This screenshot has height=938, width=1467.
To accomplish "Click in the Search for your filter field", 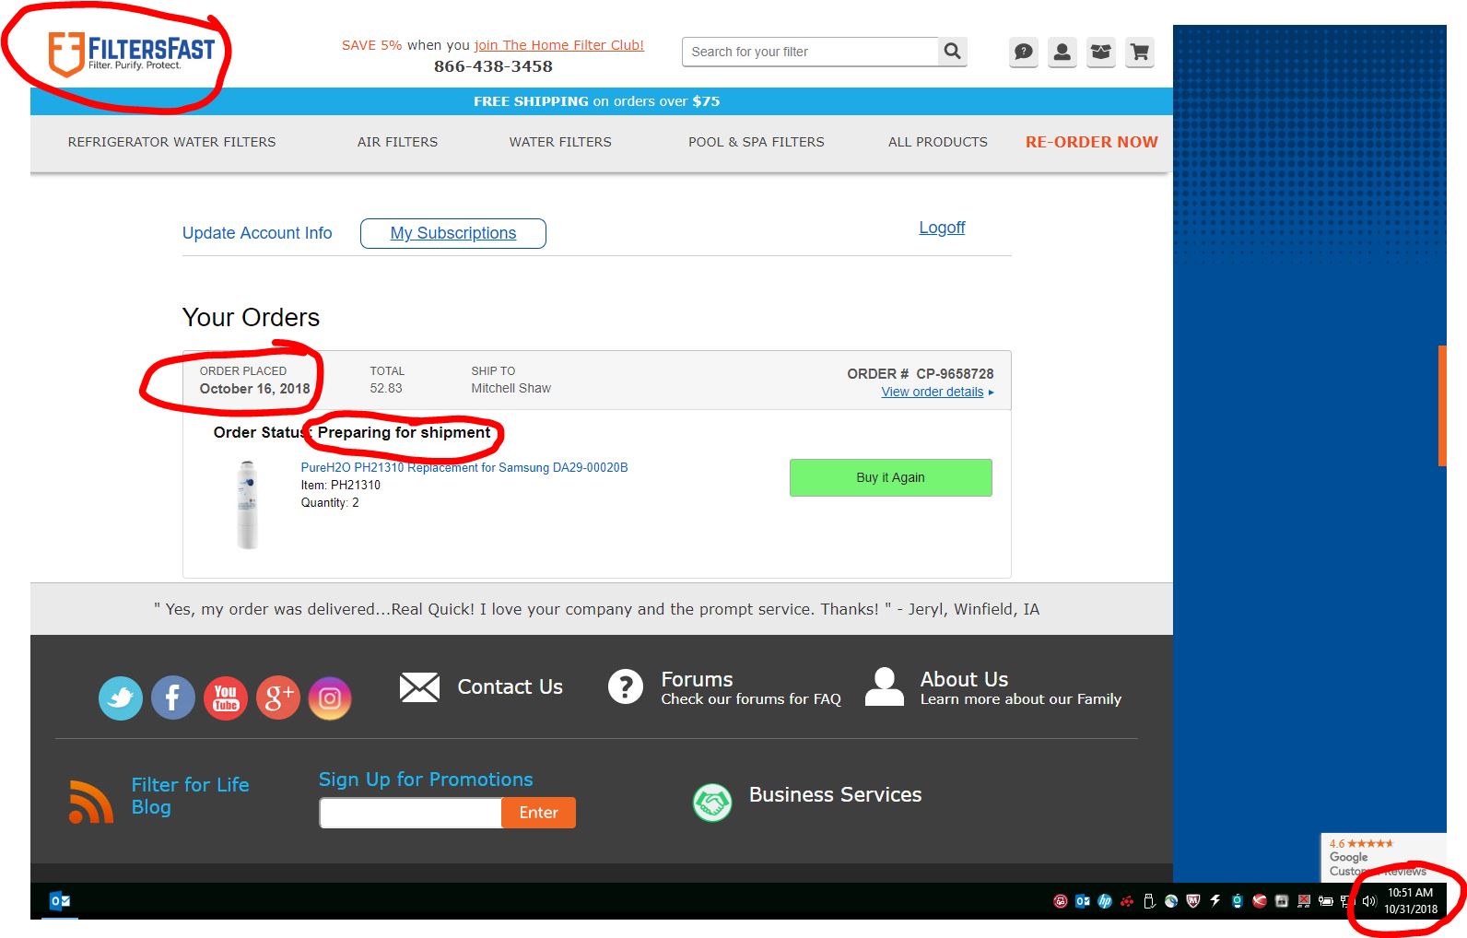I will coord(810,52).
